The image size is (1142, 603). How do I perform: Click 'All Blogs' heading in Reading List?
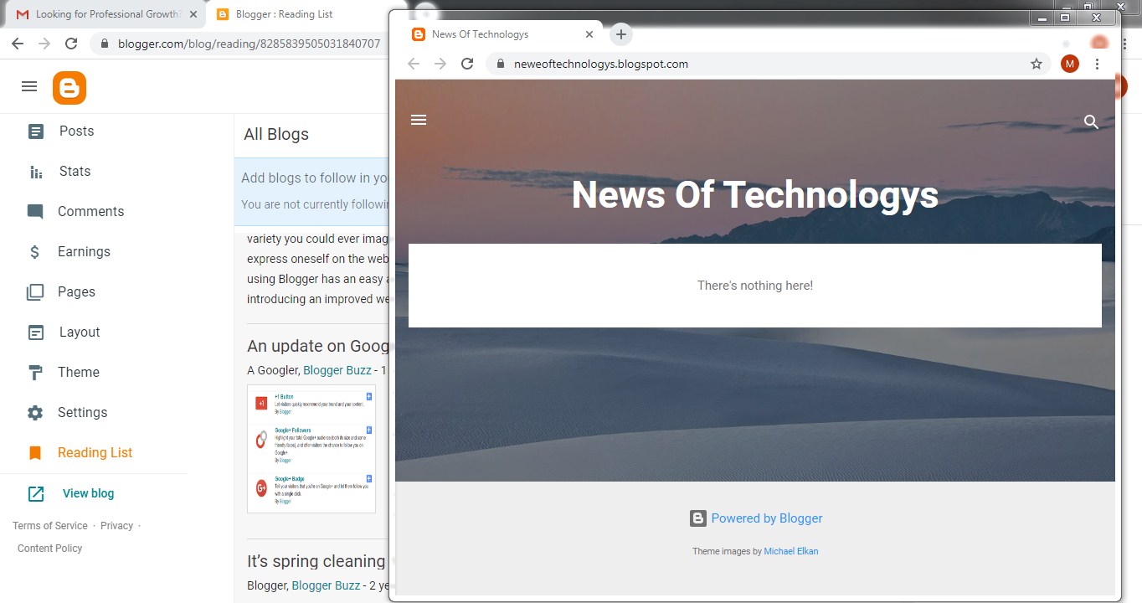point(276,134)
